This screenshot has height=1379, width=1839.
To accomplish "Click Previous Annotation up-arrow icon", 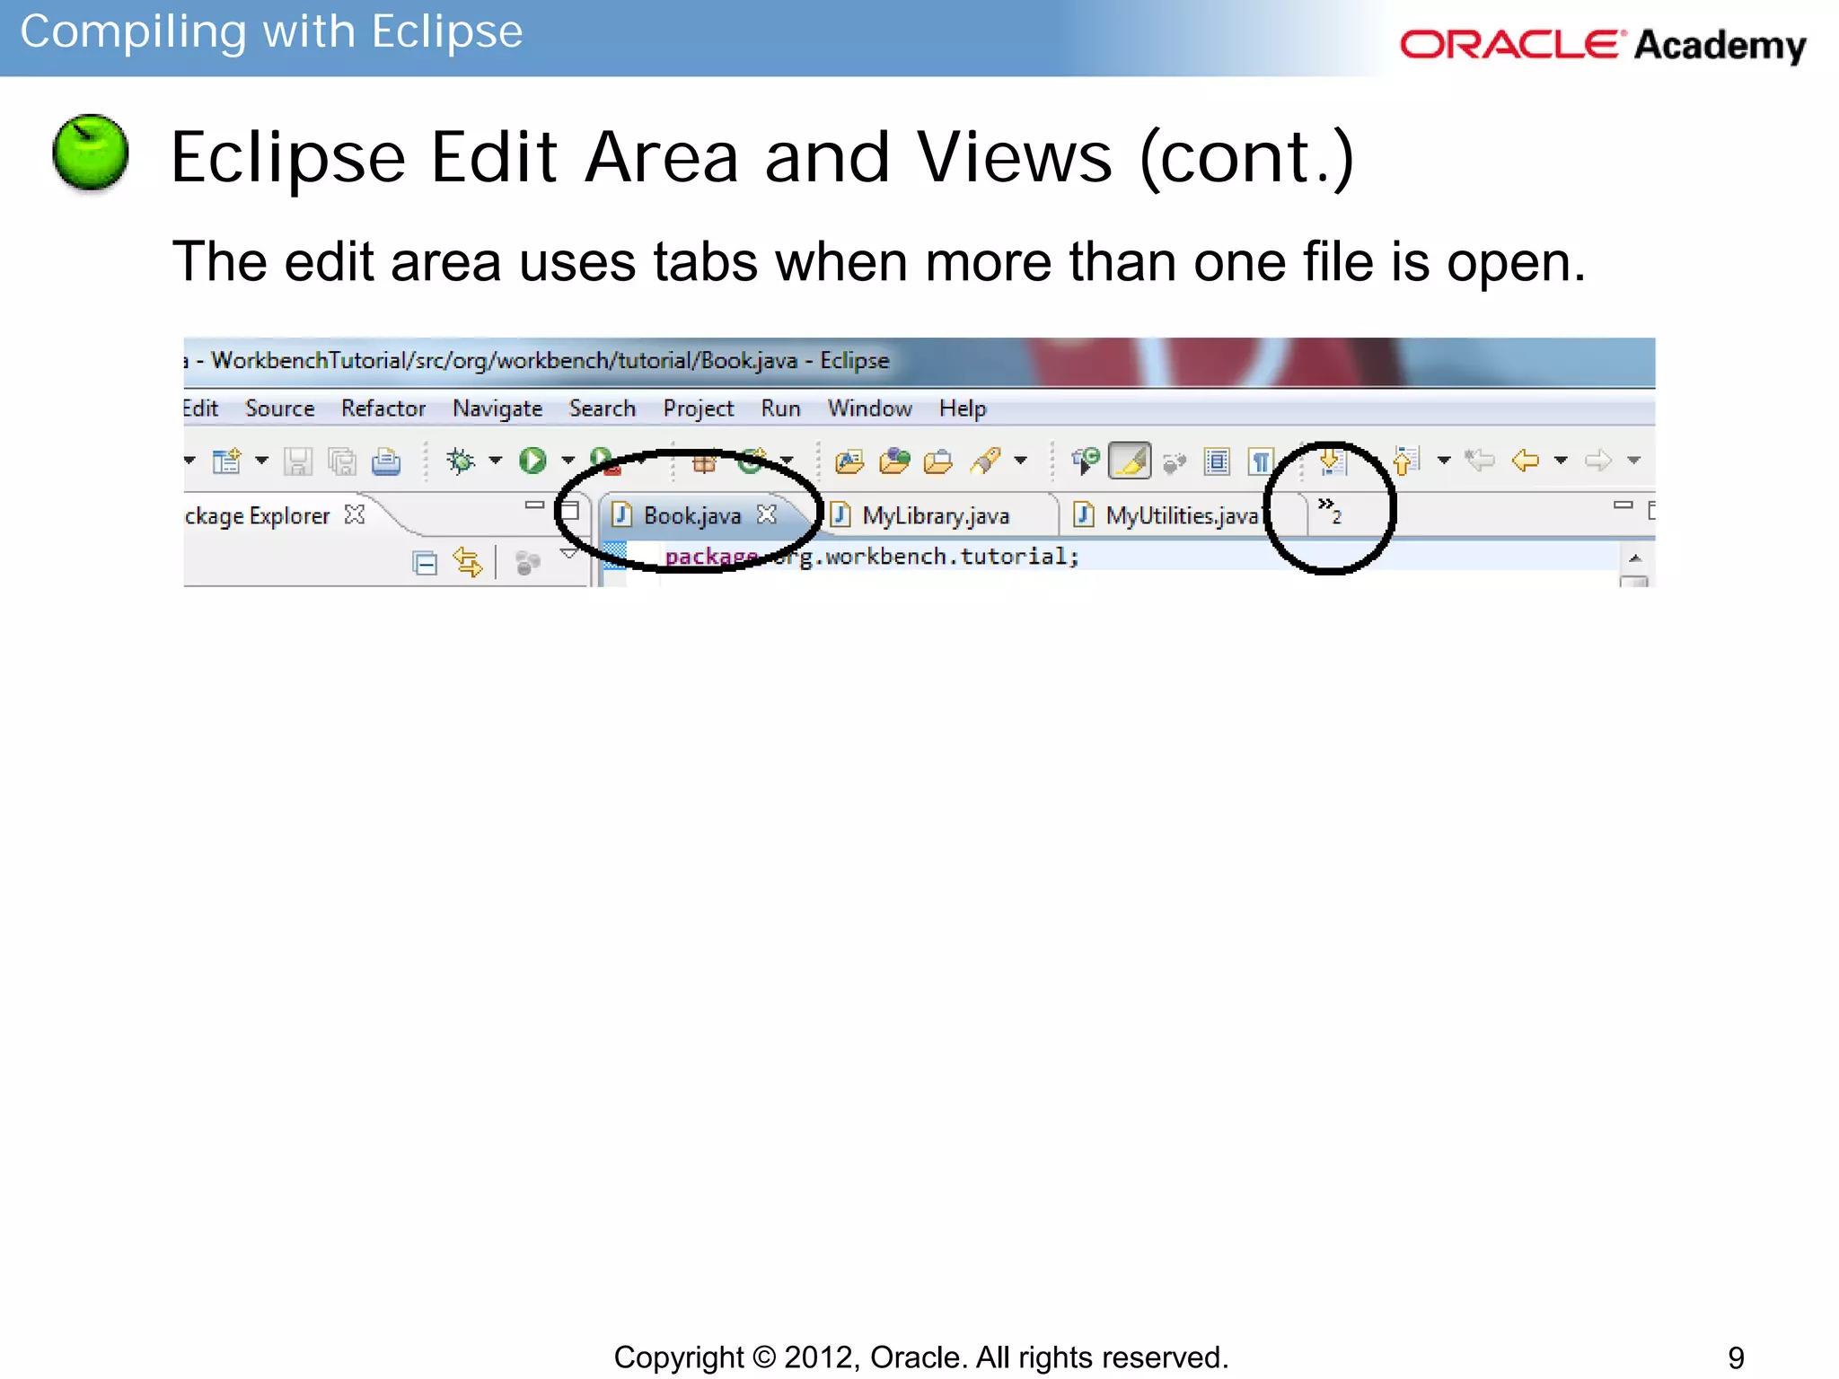I will [1403, 461].
